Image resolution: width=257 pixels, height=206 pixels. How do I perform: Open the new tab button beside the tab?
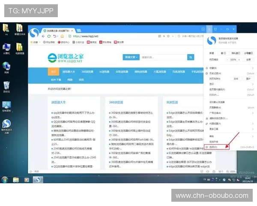click(x=79, y=30)
